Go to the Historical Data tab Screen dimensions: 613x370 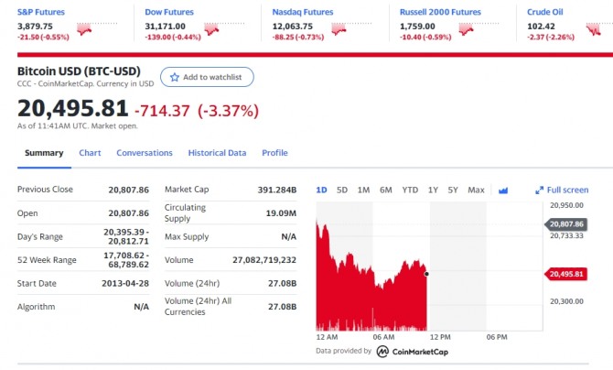(217, 153)
